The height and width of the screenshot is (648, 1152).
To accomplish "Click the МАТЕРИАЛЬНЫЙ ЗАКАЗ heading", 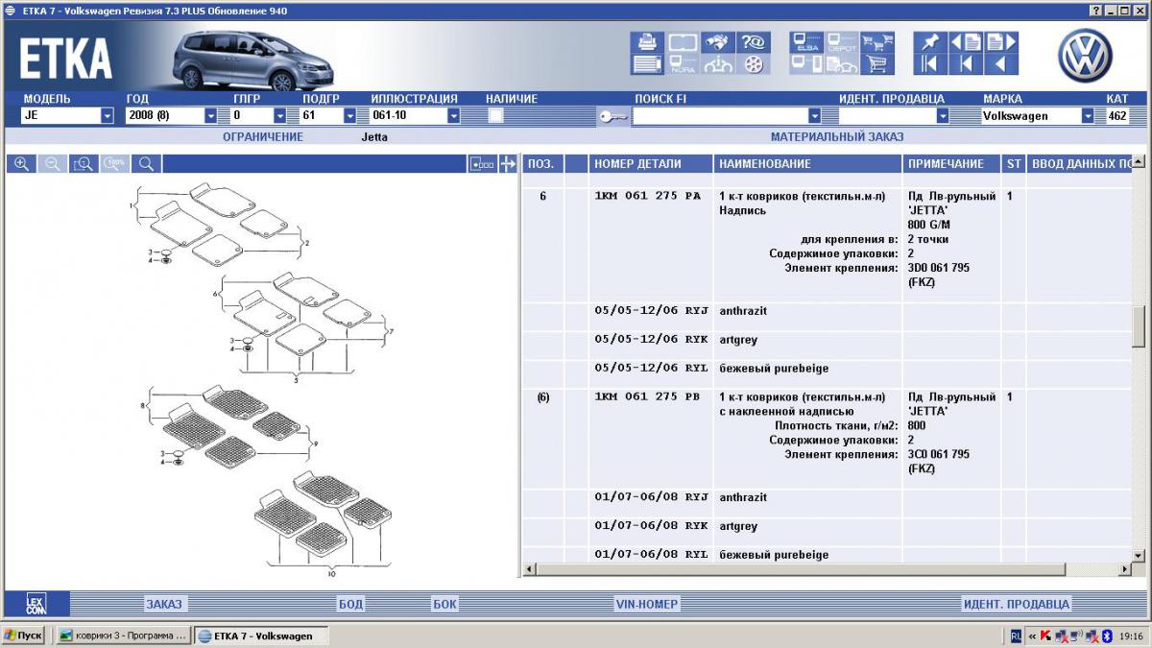I will coord(837,137).
